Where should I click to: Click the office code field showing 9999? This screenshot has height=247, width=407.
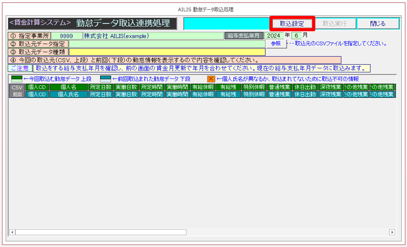click(x=66, y=36)
